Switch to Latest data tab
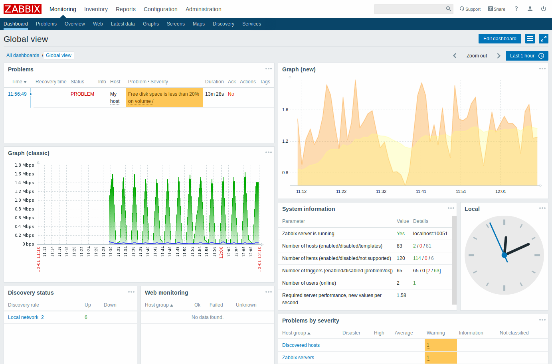The width and height of the screenshot is (552, 364). (123, 24)
